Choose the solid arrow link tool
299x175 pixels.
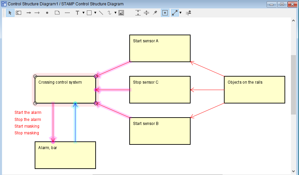[29, 13]
